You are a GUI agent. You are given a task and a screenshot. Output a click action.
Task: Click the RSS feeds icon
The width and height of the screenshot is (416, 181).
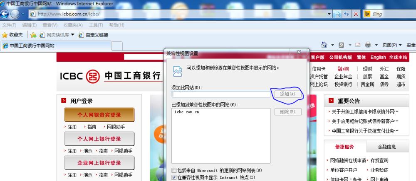(x=342, y=45)
